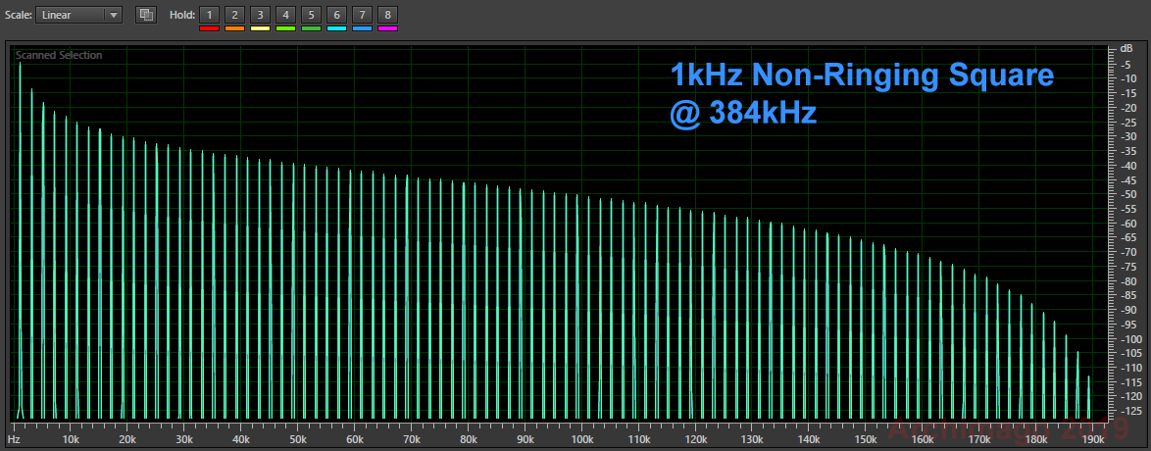The image size is (1151, 451).
Task: Click the red swatch under Hold 1
Action: point(209,28)
